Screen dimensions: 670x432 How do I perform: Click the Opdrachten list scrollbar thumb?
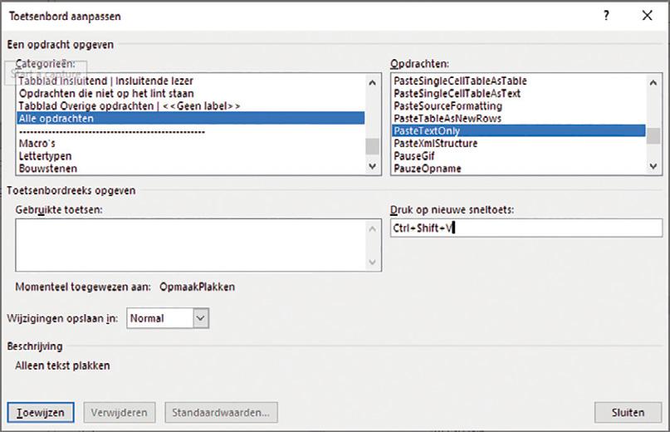coord(653,136)
